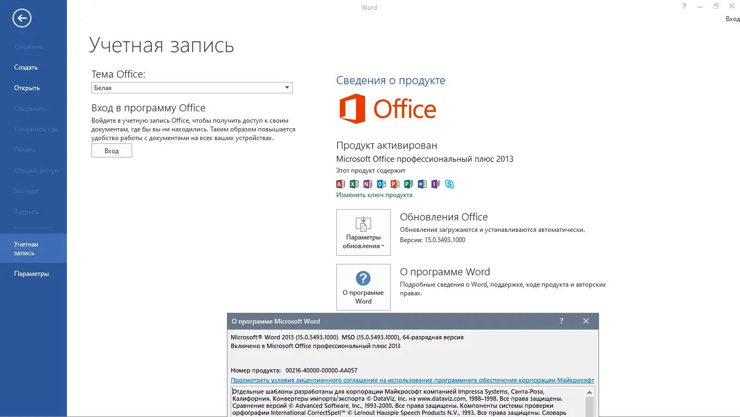Click the 'Обновления Office' heading
This screenshot has width=740, height=417.
click(444, 217)
